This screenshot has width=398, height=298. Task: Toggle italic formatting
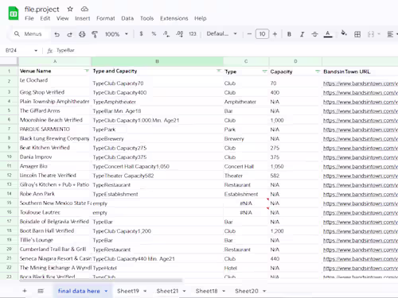302,34
